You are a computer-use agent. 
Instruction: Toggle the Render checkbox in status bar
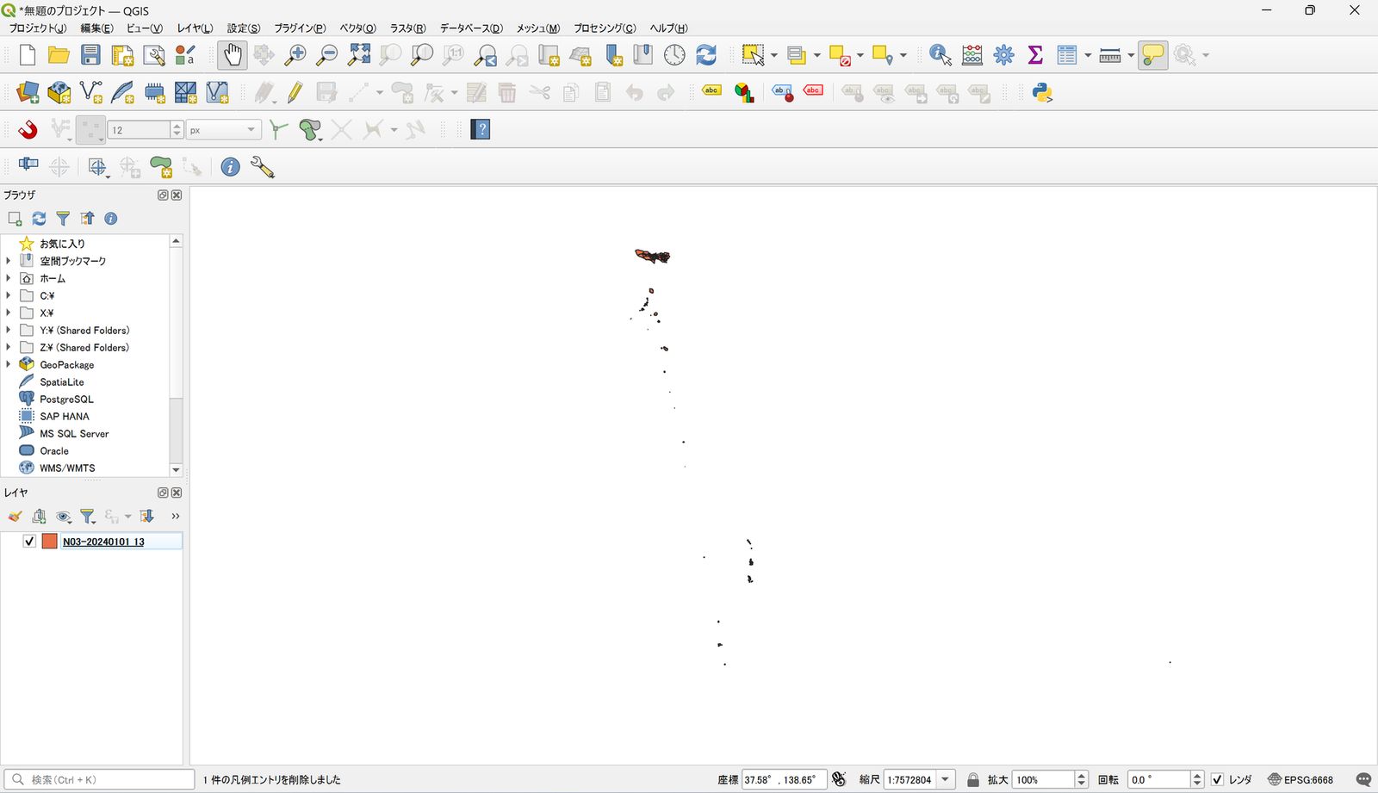1217,780
